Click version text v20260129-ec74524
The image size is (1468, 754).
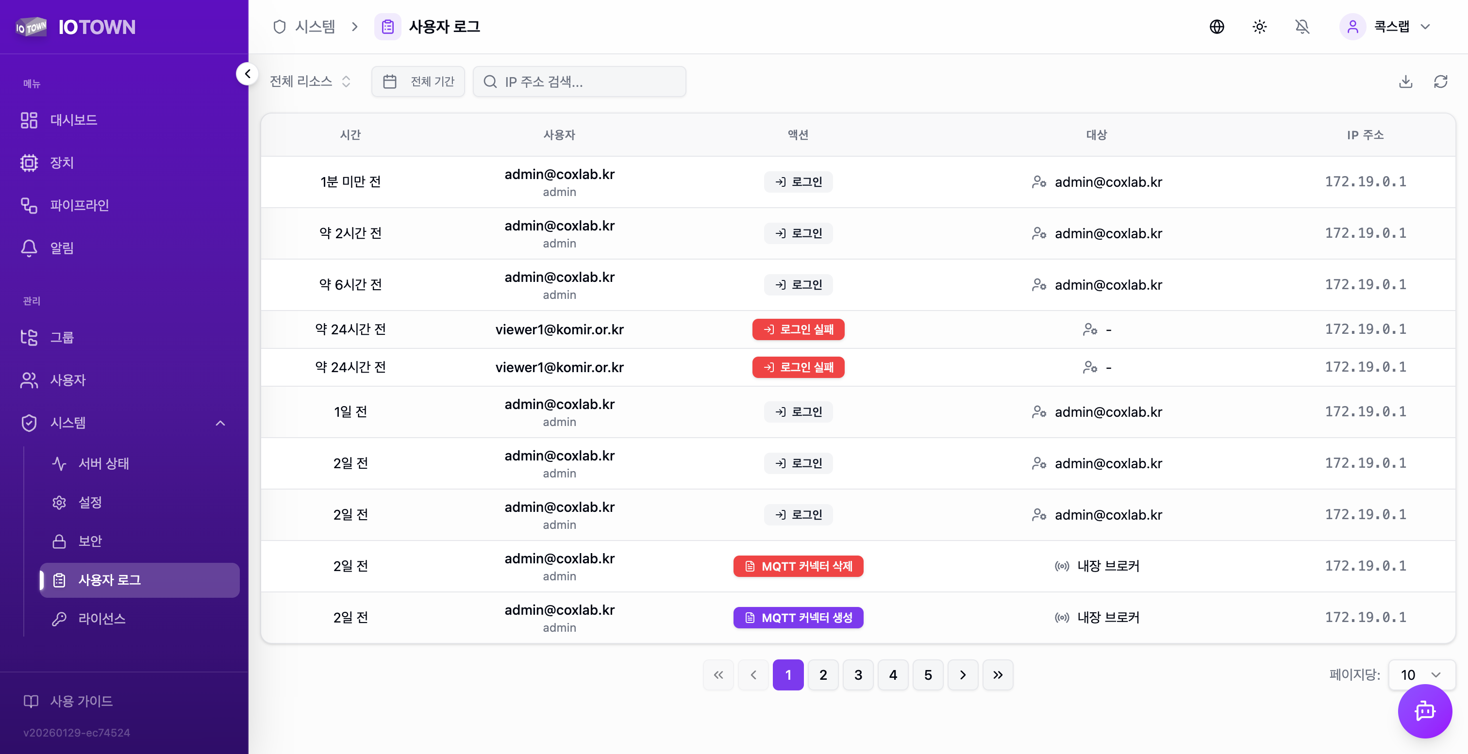(x=76, y=733)
